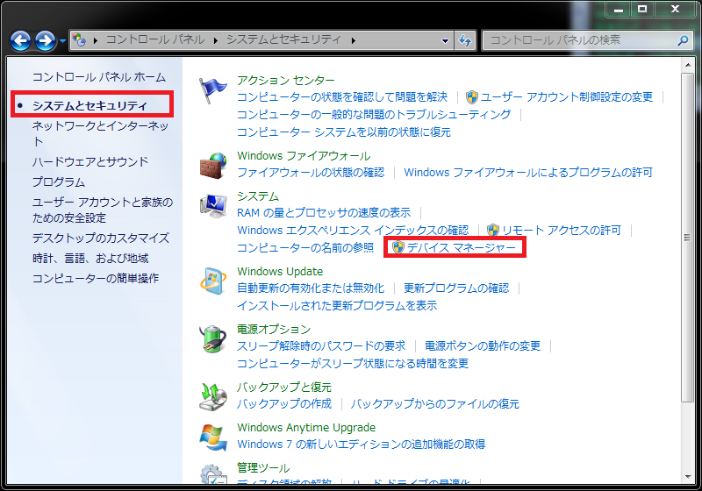Click the Backup and Restore drive icon
This screenshot has height=491, width=702.
click(212, 396)
